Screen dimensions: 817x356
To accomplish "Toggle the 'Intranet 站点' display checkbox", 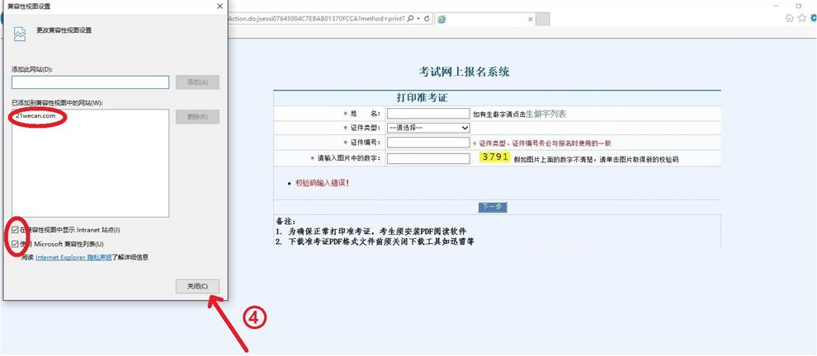I will tap(16, 229).
